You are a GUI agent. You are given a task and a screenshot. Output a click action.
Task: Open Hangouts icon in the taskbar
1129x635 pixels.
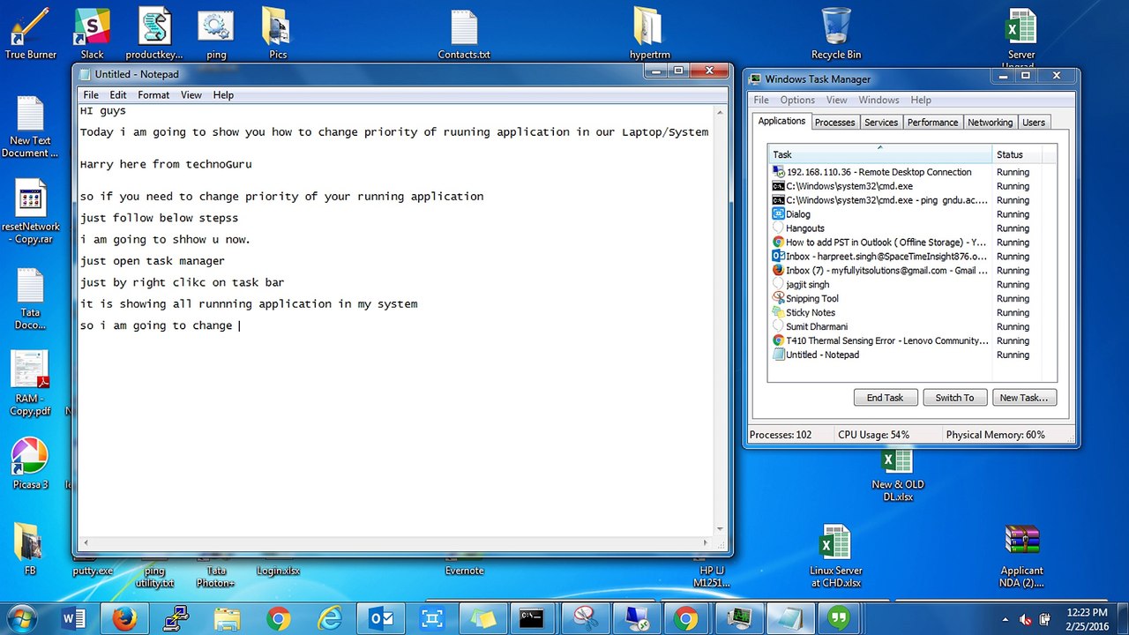click(x=839, y=618)
